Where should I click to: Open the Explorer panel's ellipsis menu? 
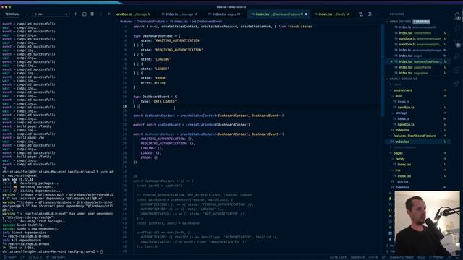click(443, 14)
